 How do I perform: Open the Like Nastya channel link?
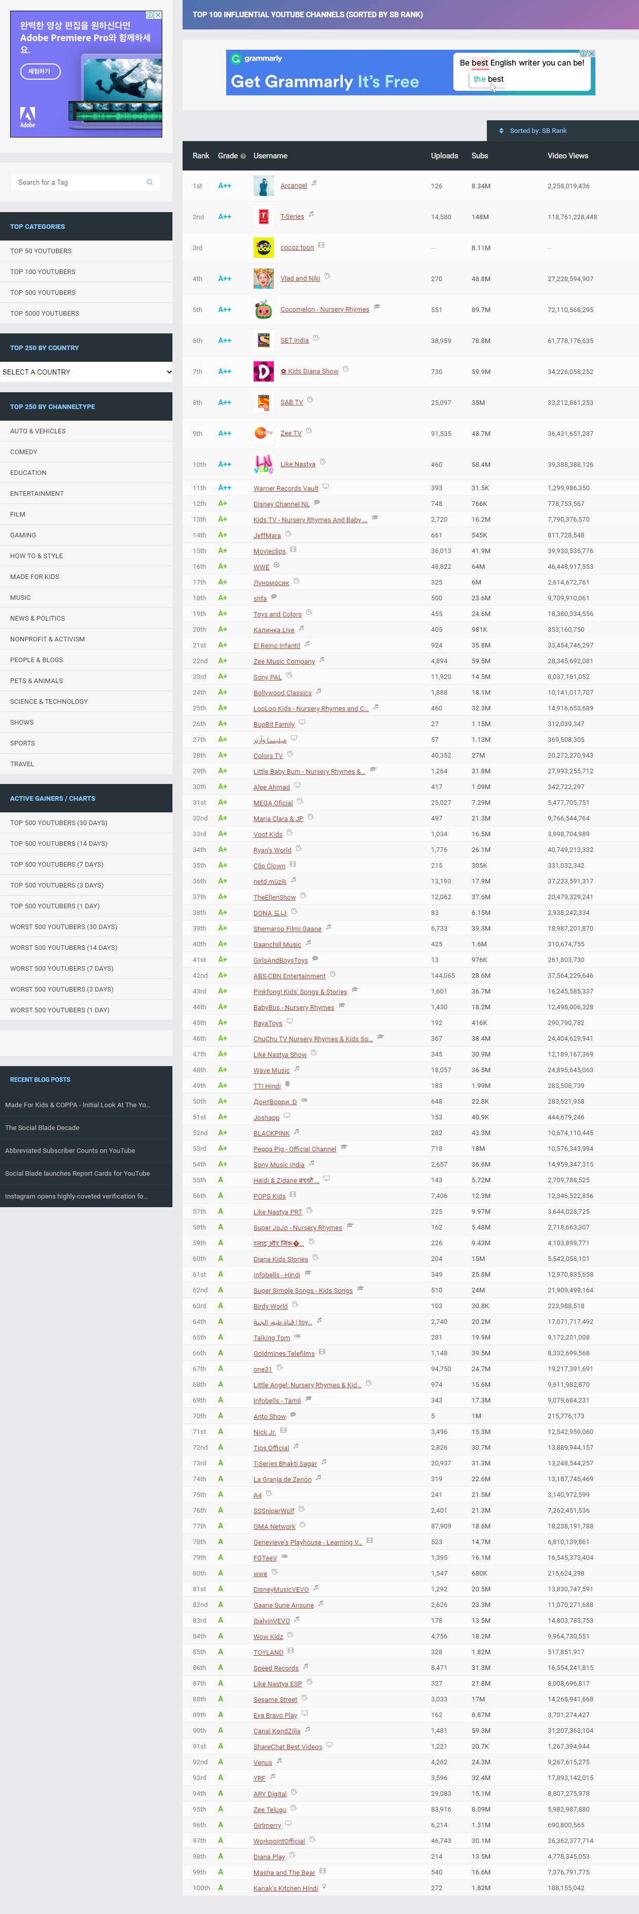click(298, 464)
